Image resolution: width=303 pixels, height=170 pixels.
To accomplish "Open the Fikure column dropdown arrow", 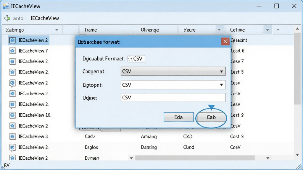I will click(219, 30).
